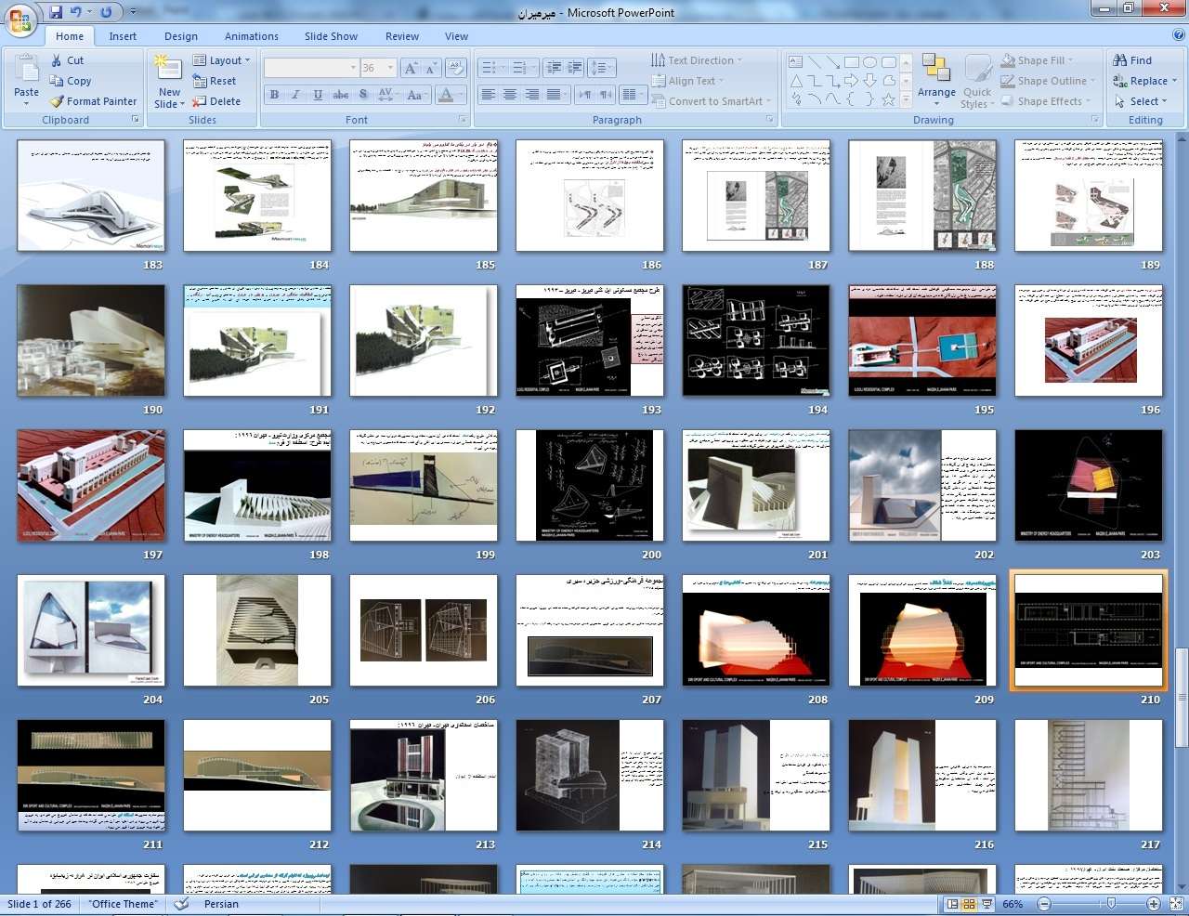Adjust the zoom slider handle
This screenshot has width=1189, height=916.
coord(1112,904)
